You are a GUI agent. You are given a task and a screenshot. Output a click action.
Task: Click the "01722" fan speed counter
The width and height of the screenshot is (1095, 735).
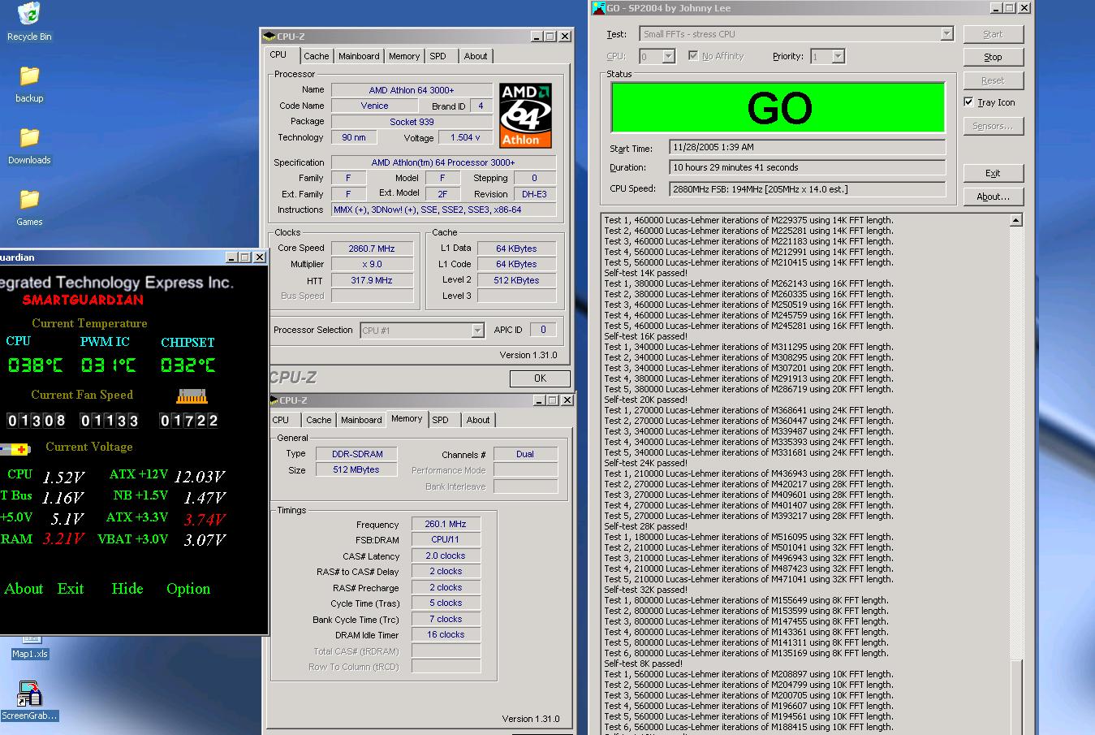pyautogui.click(x=189, y=421)
